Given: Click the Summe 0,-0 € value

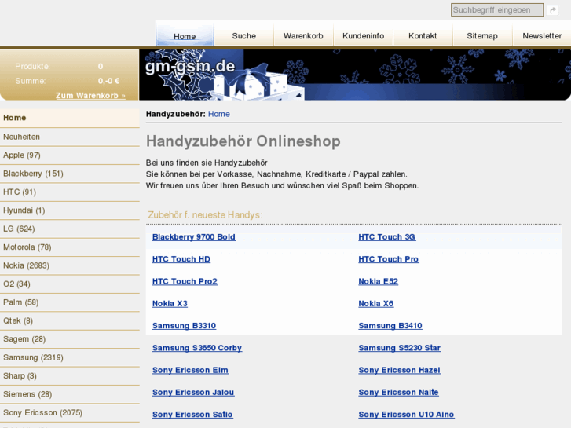Looking at the screenshot, I should point(108,81).
